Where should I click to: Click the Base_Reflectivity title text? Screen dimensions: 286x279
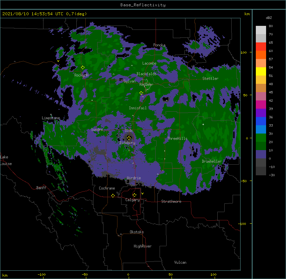(x=143, y=5)
